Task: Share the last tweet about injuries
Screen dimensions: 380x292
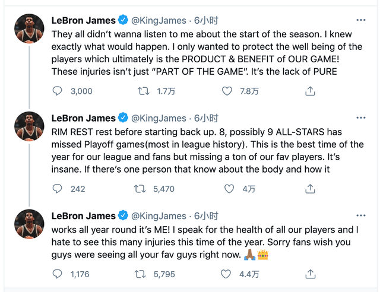Action: 309,274
